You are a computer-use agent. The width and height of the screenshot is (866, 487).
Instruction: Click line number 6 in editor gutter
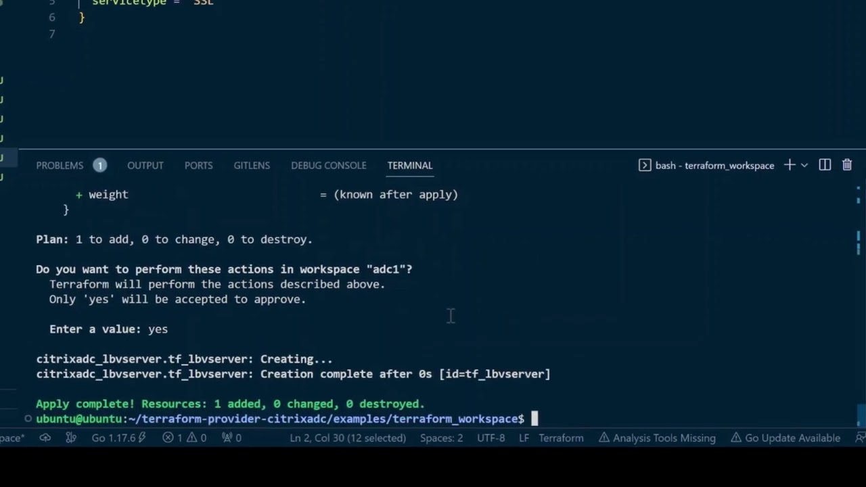pyautogui.click(x=52, y=16)
